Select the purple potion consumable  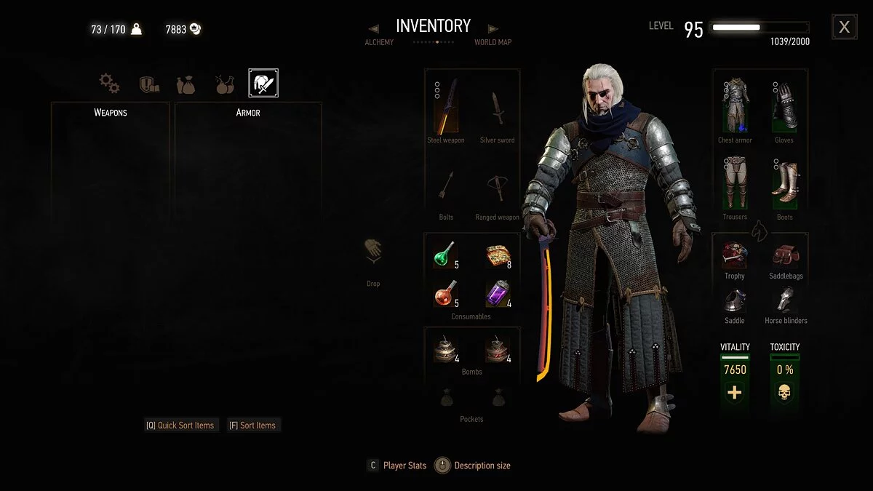[498, 295]
